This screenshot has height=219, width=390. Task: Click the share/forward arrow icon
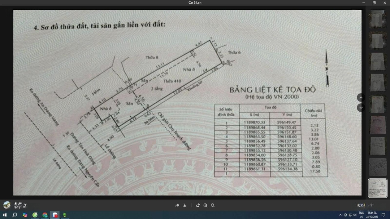pyautogui.click(x=177, y=205)
